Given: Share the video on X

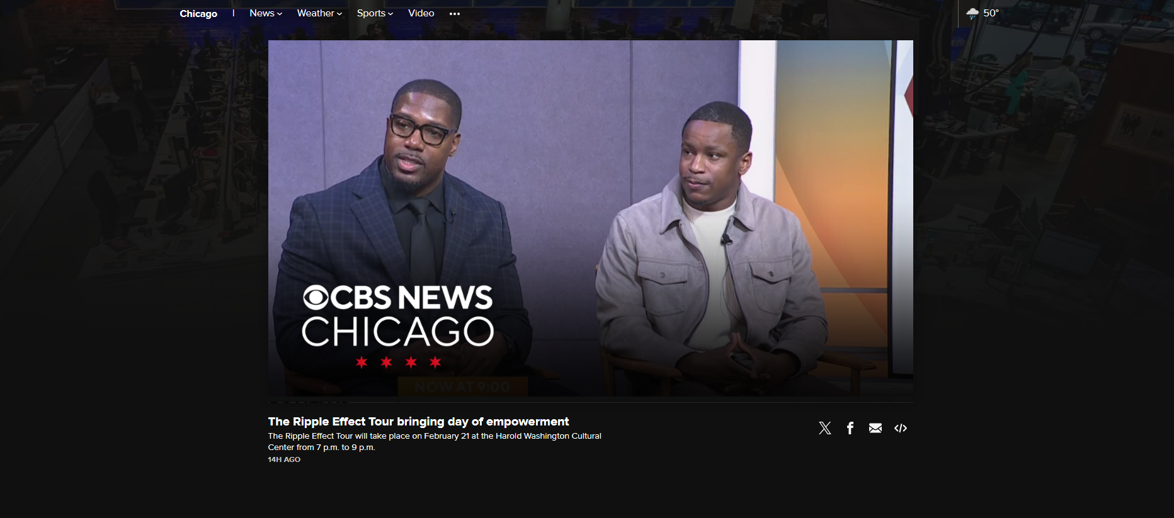Looking at the screenshot, I should pos(824,428).
